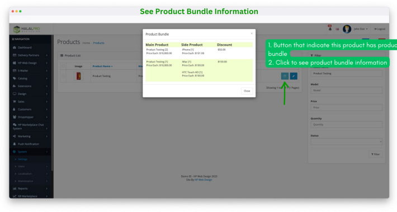397x212 pixels.
Task: Expand the Extensions submenu arrow
Action: [47, 86]
